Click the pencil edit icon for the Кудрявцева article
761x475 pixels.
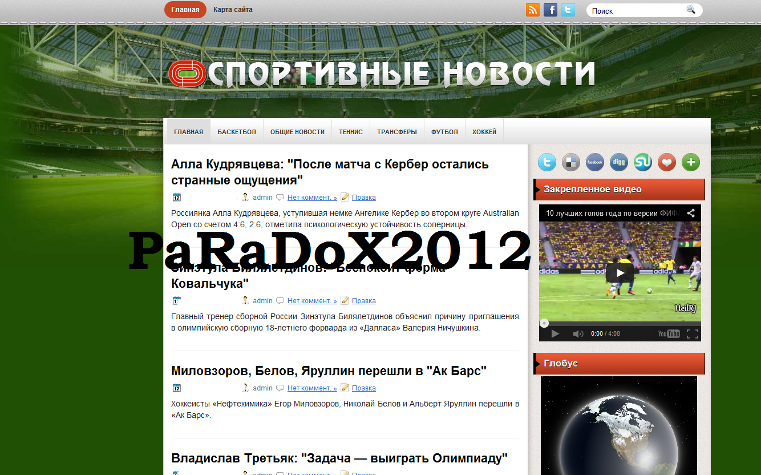tap(345, 198)
